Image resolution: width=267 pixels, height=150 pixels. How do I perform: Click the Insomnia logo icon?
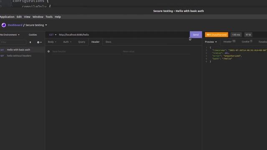tap(4, 25)
